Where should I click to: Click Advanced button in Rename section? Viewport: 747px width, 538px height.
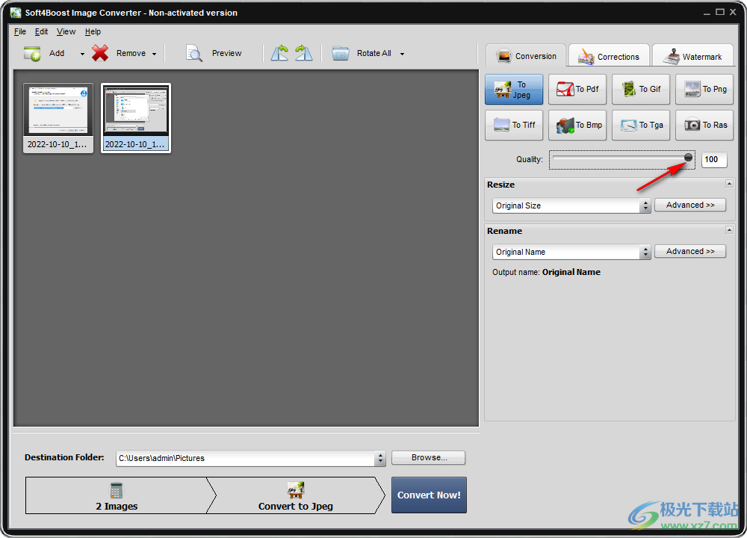point(689,251)
